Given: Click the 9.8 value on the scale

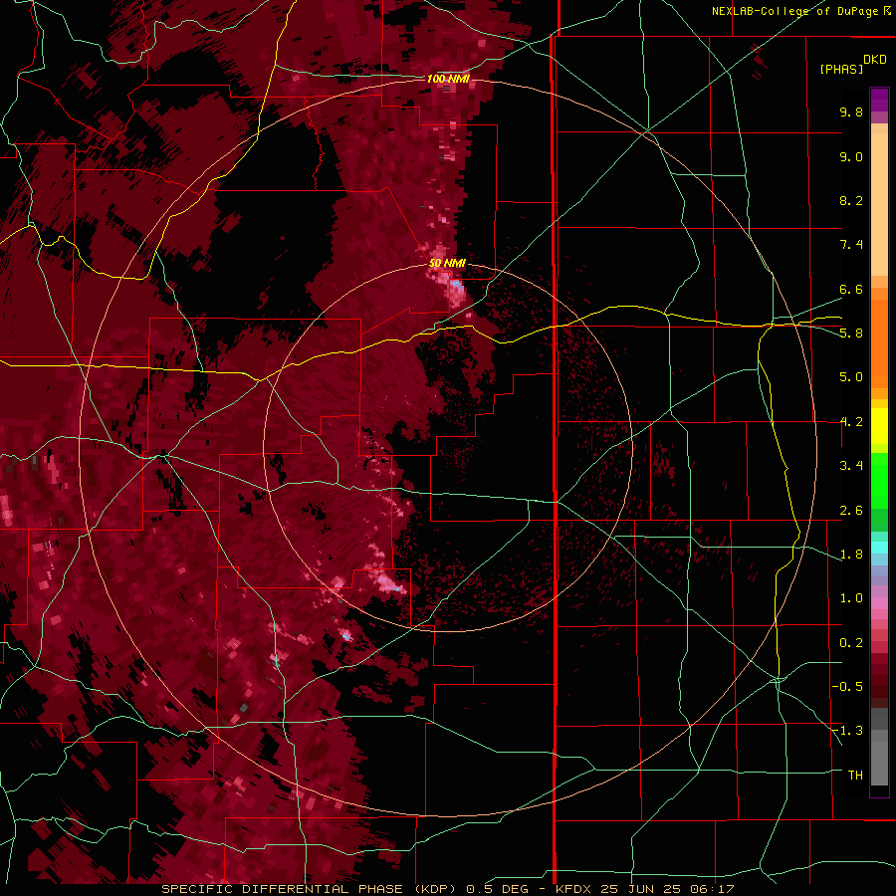Looking at the screenshot, I should click(x=851, y=112).
